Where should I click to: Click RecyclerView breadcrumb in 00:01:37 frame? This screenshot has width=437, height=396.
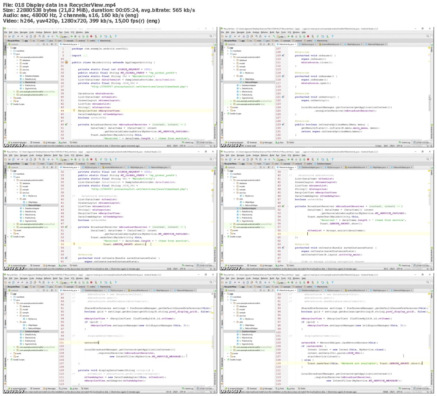[230, 41]
